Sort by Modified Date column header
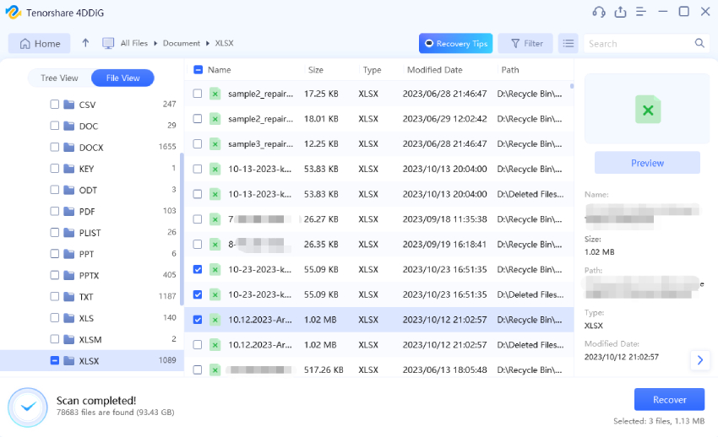This screenshot has height=437, width=718. tap(434, 70)
